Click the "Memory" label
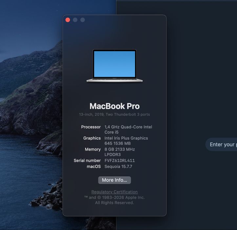237x230 pixels. (93, 149)
